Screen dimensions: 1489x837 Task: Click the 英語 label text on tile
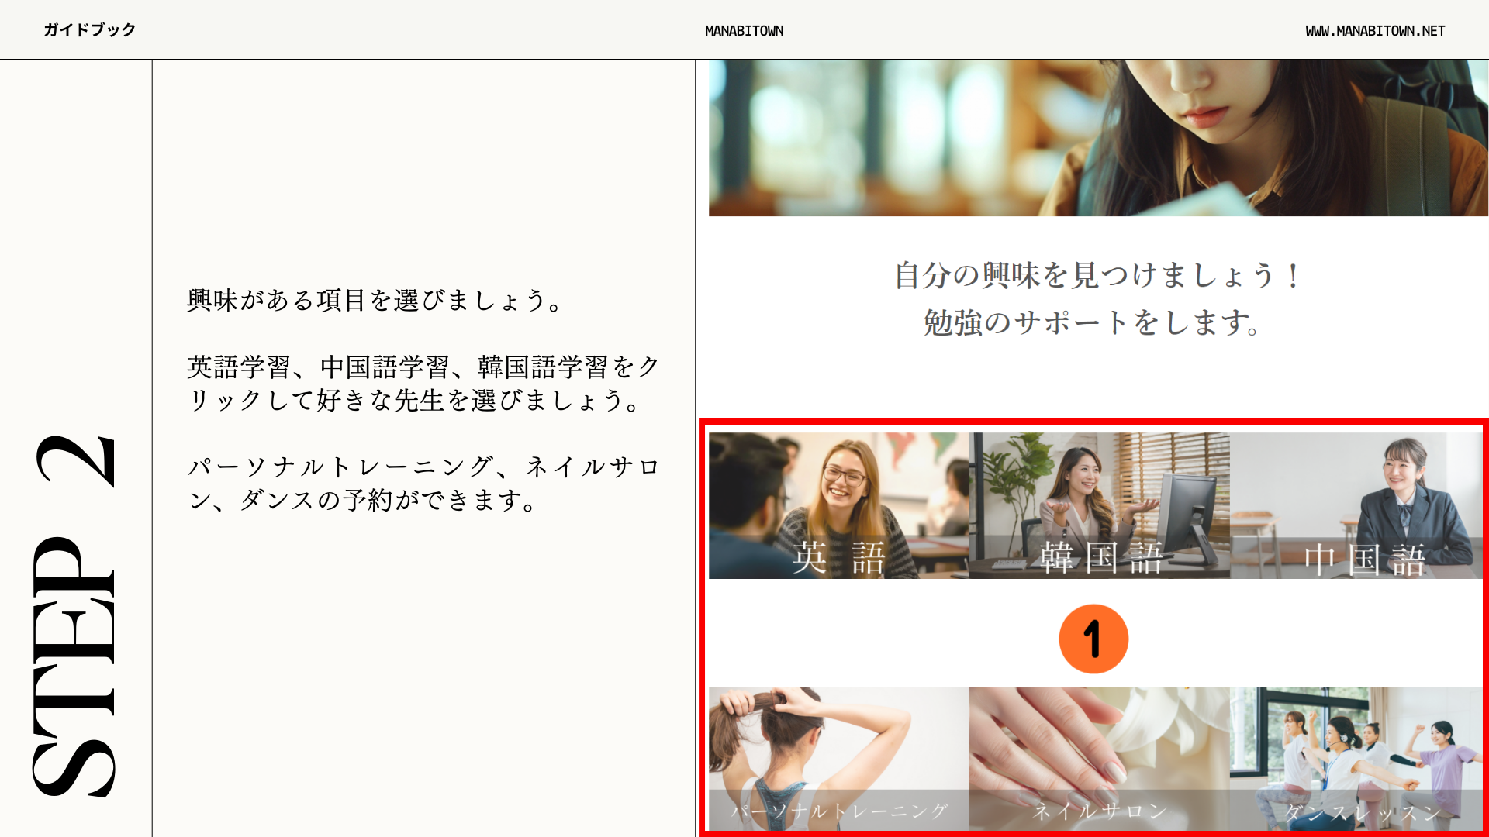[x=838, y=558]
